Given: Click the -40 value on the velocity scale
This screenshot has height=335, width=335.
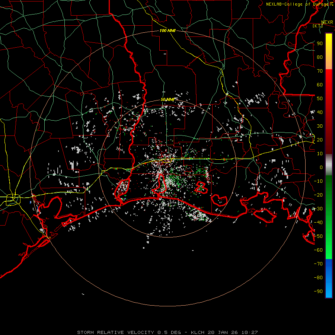Looking at the screenshot, I should coord(318,223).
